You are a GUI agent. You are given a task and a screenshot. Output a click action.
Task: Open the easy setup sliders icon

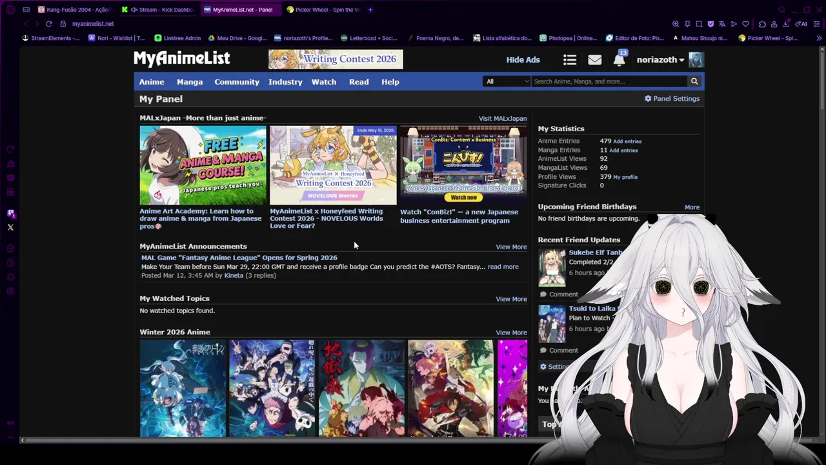coord(816,24)
